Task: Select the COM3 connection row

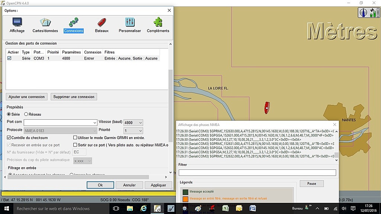Action: (83, 58)
